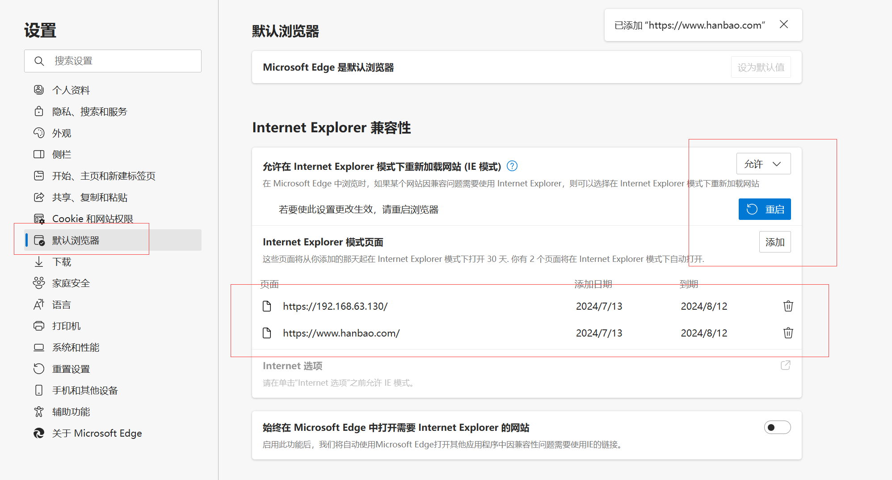Click the Appearance (外观) palette icon

(39, 133)
